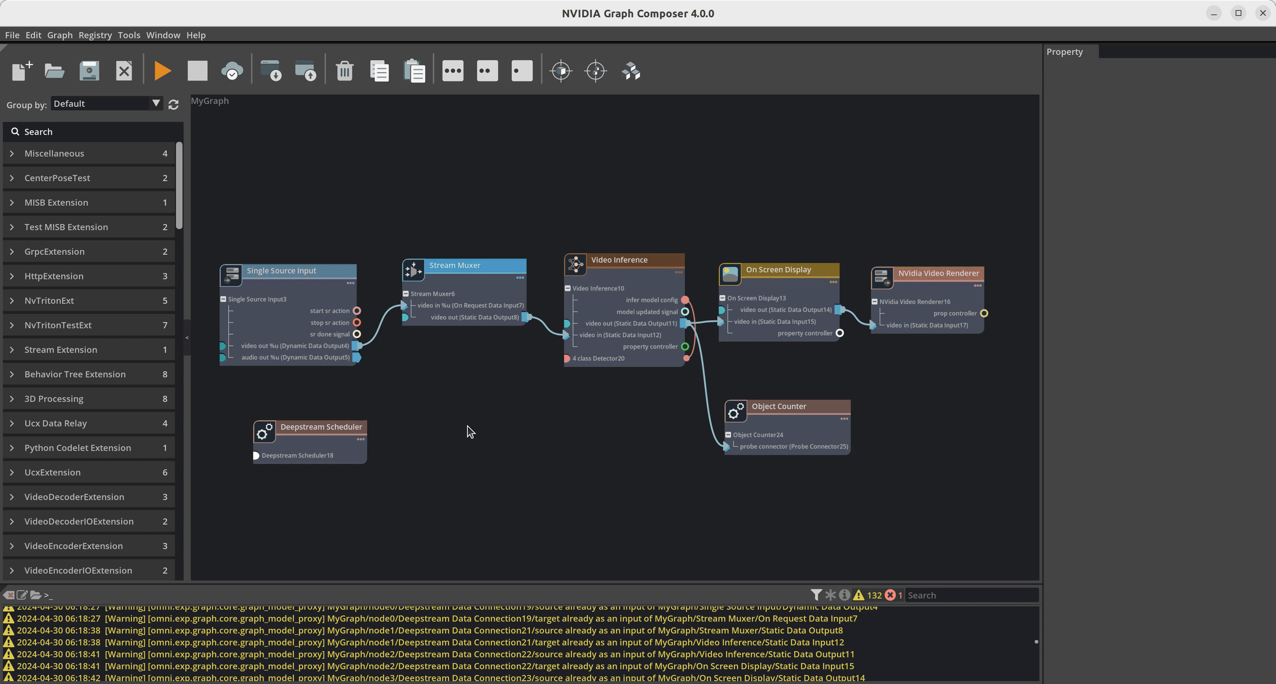Click the console Search input field

point(972,595)
